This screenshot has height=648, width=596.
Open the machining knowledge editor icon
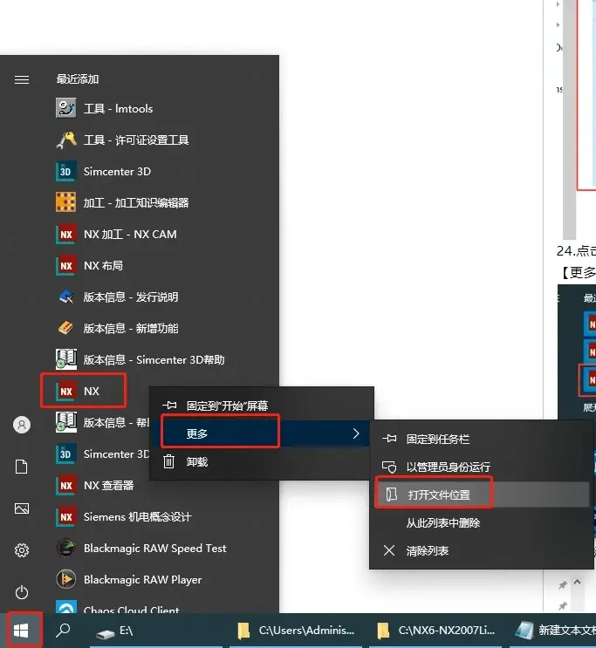pos(65,202)
